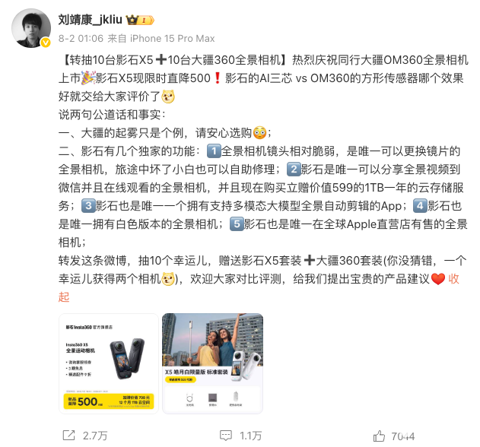Viewport: 480px width, 447px height.
Task: Click 来自 iPhone 15 Pro Max source
Action: pyautogui.click(x=161, y=39)
